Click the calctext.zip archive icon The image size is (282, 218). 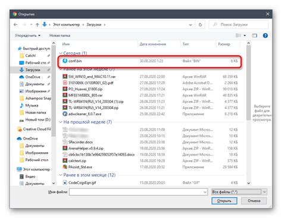click(x=65, y=160)
